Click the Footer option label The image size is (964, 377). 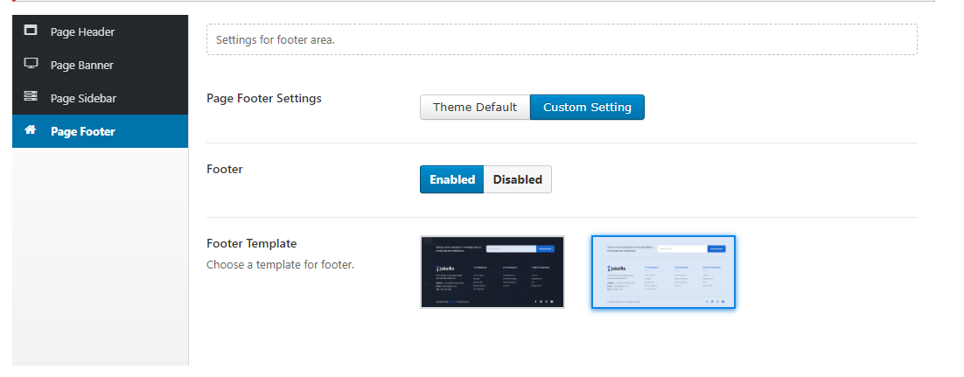pos(224,169)
